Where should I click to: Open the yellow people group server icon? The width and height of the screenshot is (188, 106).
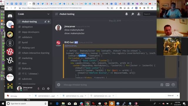point(10,86)
